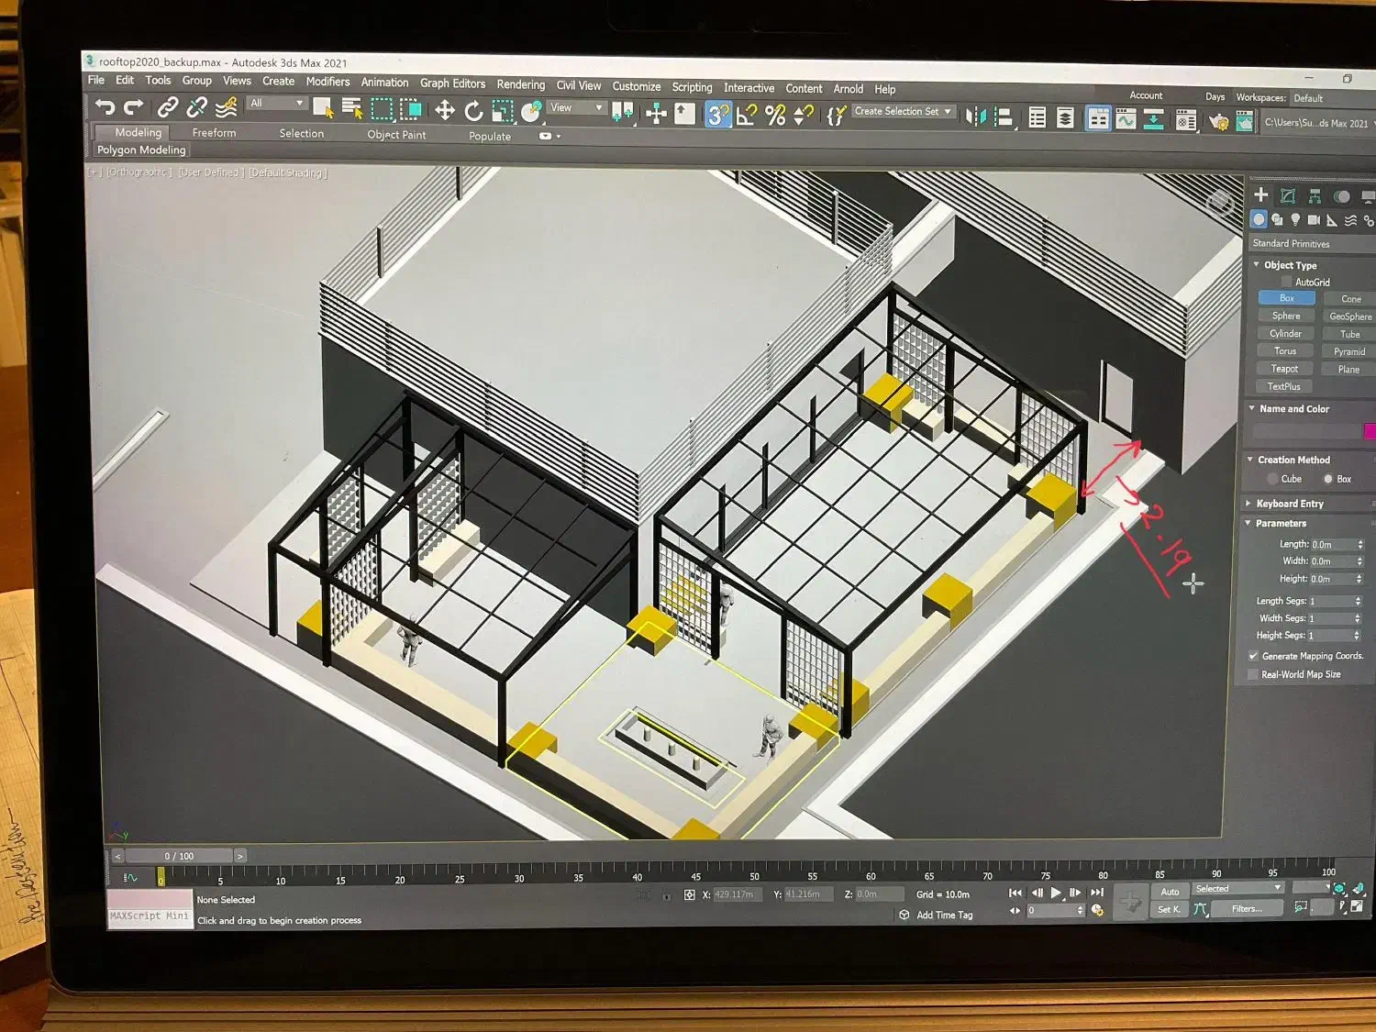Toggle the 3D Snaps icon
The image size is (1376, 1032).
click(x=717, y=115)
